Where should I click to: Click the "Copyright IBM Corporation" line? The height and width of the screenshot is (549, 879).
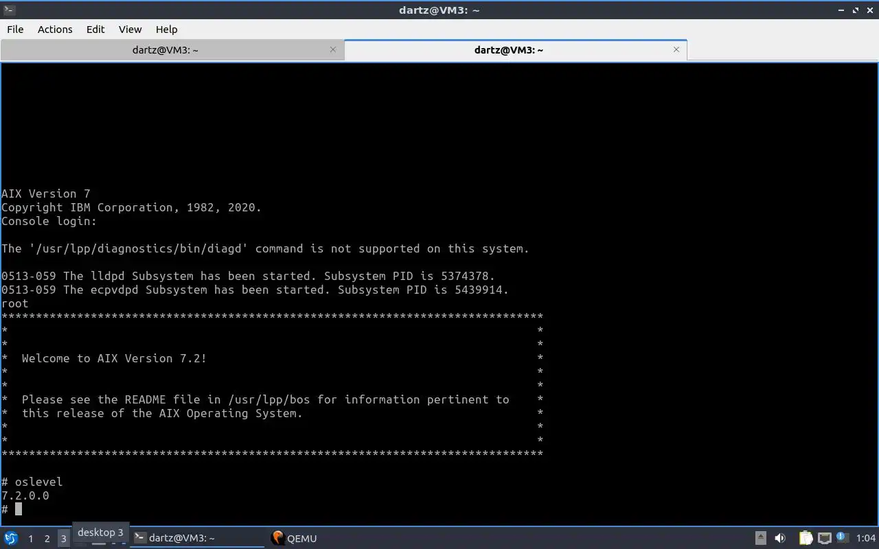pos(132,207)
